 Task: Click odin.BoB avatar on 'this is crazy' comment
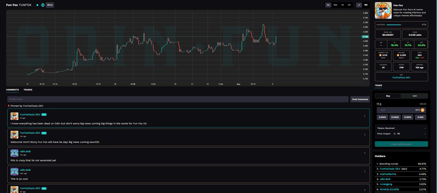click(x=14, y=153)
